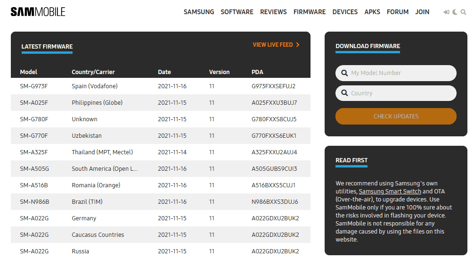474x259 pixels.
Task: Click the Germany country cell
Action: click(84, 218)
